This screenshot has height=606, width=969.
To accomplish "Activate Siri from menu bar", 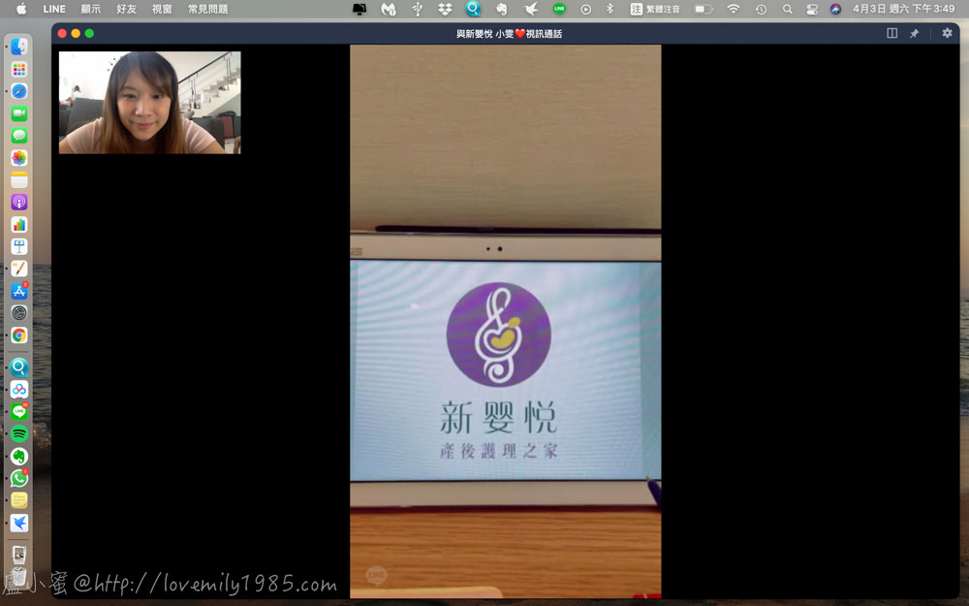I will [x=835, y=9].
